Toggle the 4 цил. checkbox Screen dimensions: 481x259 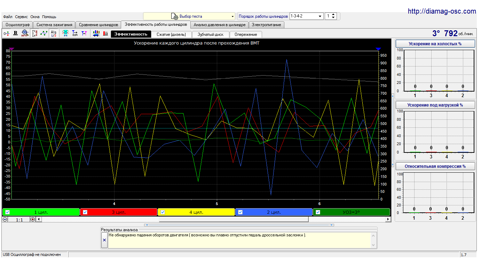[x=163, y=212]
